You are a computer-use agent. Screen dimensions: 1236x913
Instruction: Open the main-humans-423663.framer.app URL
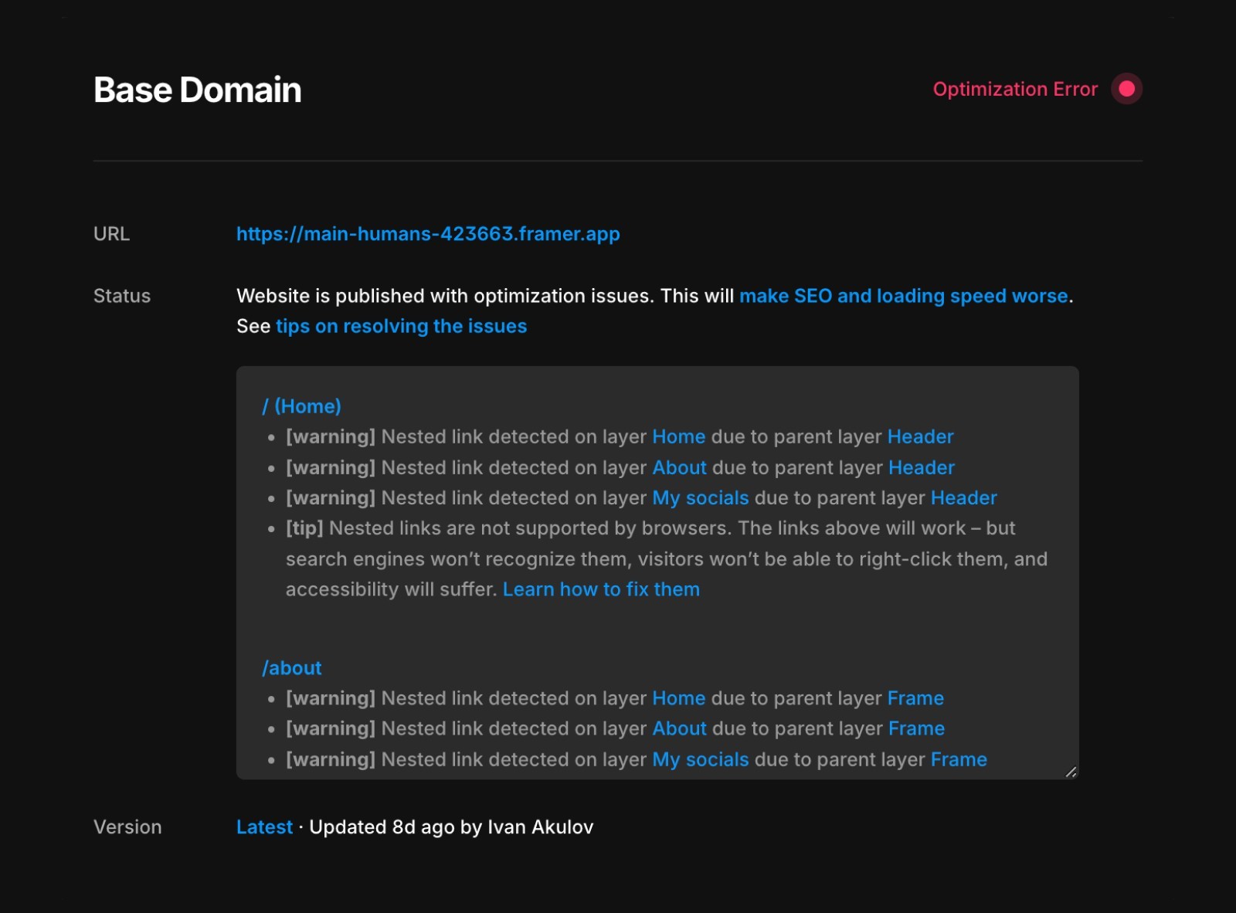pyautogui.click(x=428, y=234)
